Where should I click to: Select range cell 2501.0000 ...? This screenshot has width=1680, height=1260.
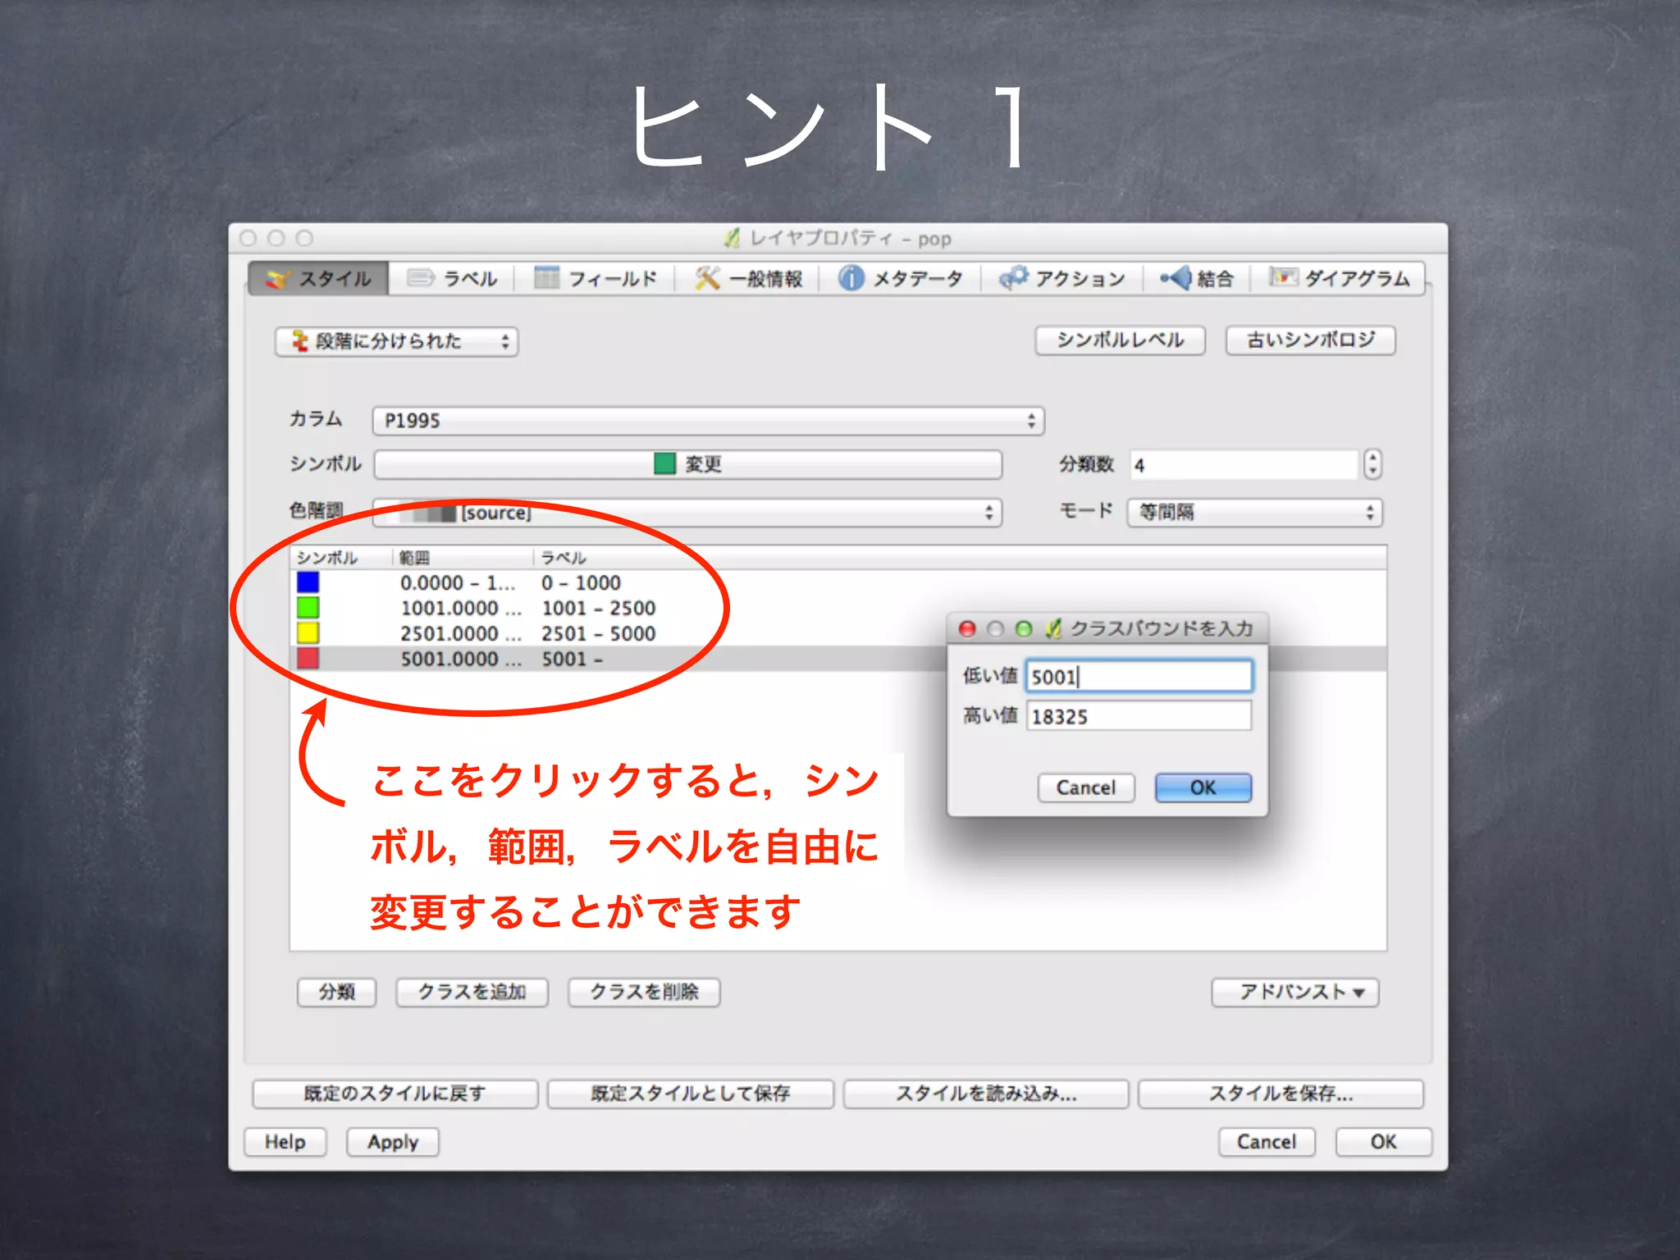point(460,634)
